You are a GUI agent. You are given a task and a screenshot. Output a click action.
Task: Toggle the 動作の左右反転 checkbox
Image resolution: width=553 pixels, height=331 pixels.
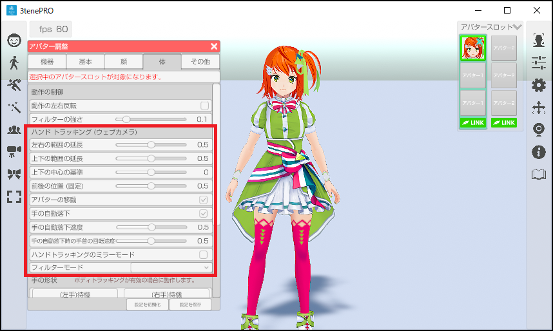pos(204,106)
